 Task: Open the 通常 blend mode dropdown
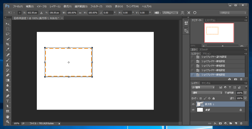coord(207,93)
